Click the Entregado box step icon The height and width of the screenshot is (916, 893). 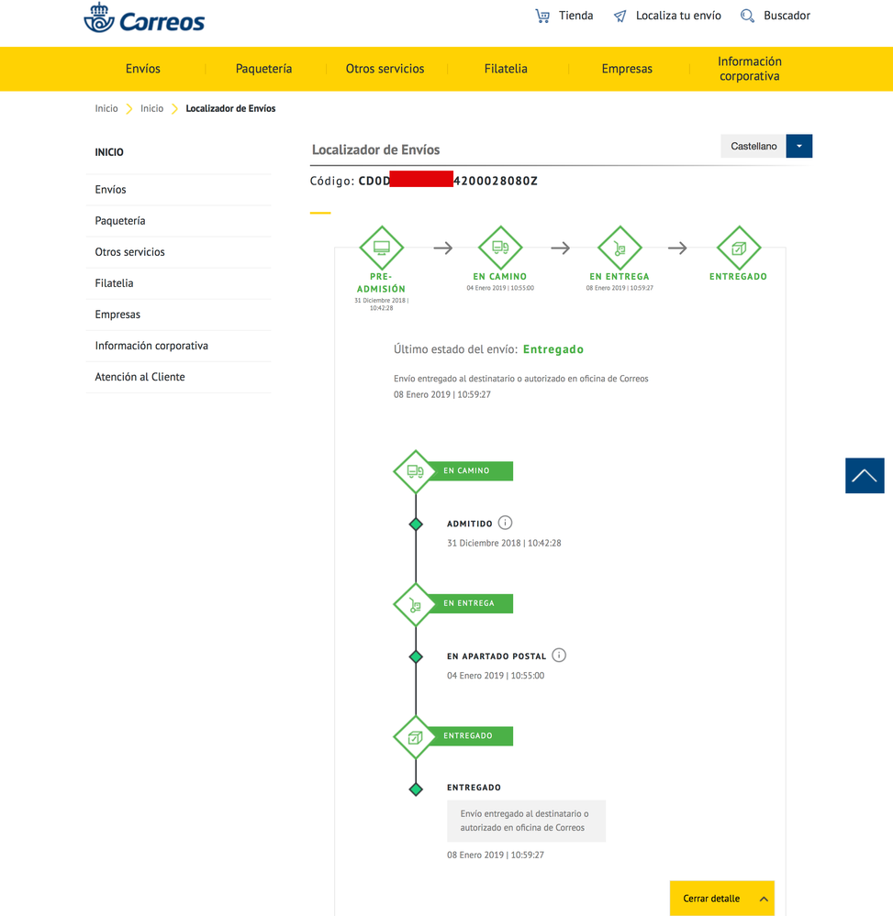[738, 248]
